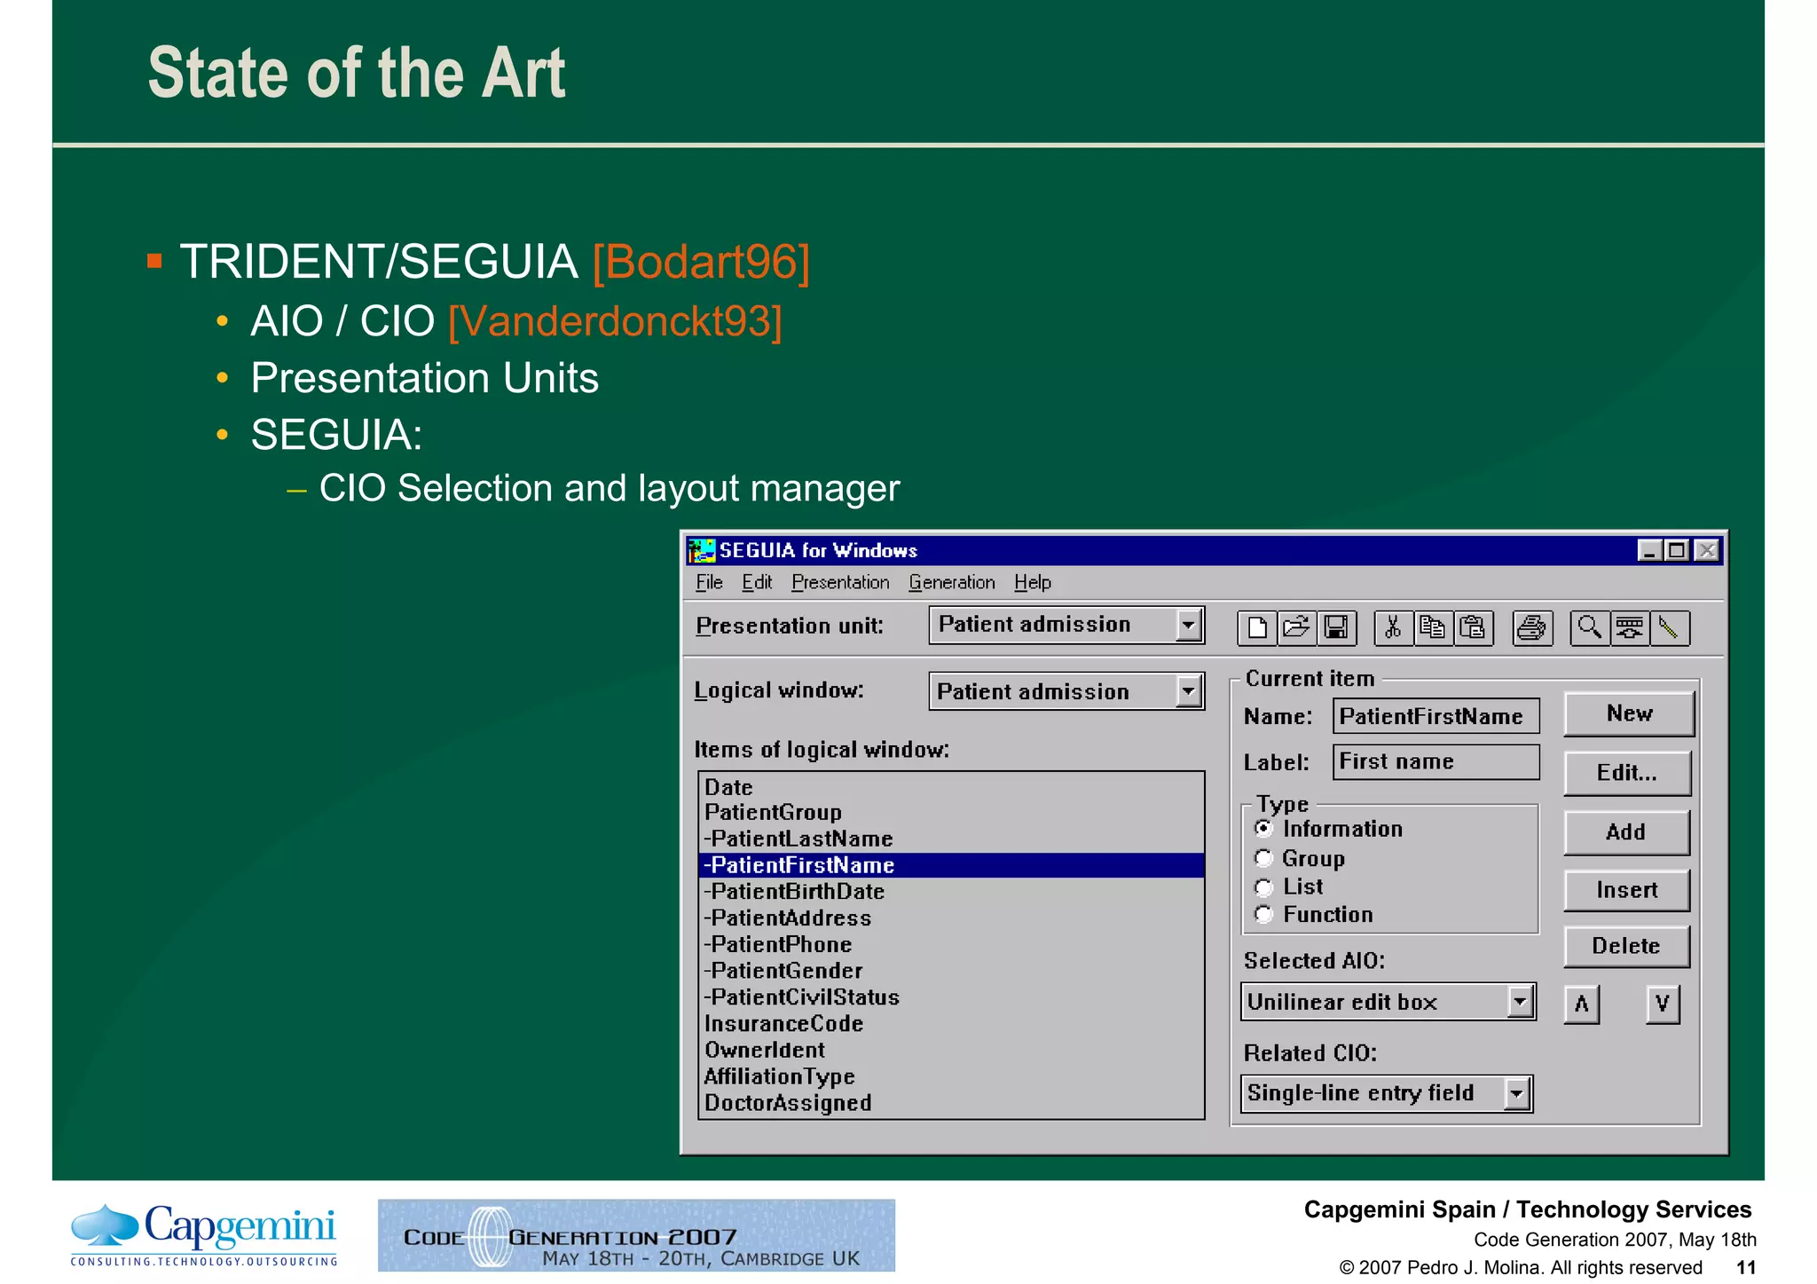Image resolution: width=1817 pixels, height=1284 pixels.
Task: Close the SEGUIA for Windows window
Action: (1707, 550)
